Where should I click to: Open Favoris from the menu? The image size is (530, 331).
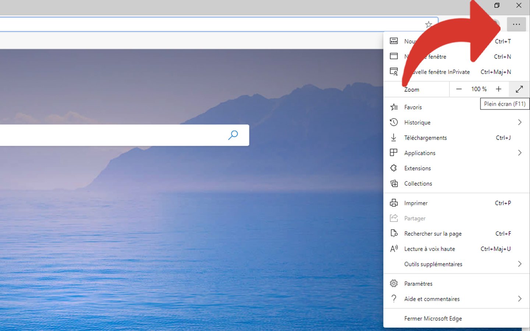pyautogui.click(x=413, y=107)
